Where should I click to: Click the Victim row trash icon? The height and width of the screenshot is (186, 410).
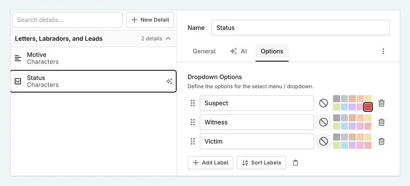click(381, 141)
